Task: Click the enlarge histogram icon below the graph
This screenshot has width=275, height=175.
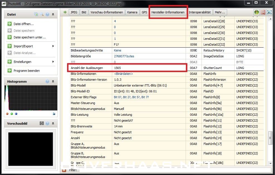Action: tap(53, 114)
